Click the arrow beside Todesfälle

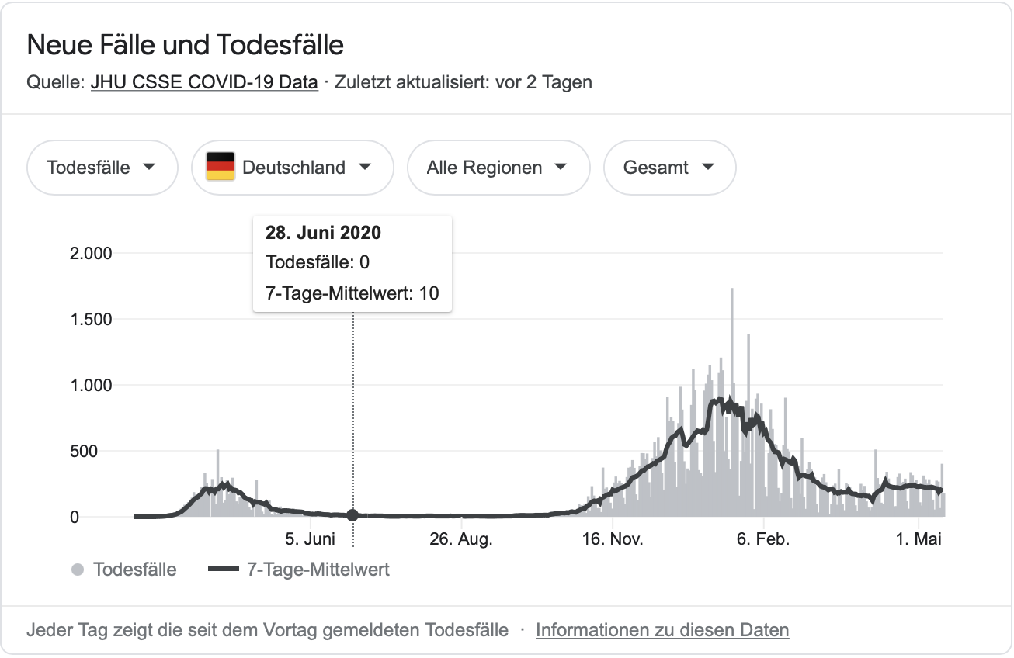click(x=150, y=168)
